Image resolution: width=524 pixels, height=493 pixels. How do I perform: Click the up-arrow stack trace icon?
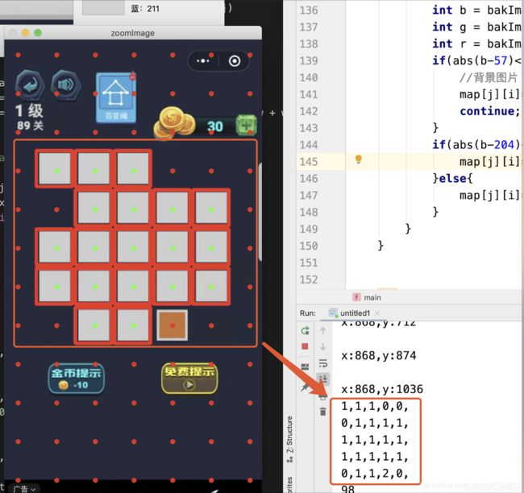[322, 330]
